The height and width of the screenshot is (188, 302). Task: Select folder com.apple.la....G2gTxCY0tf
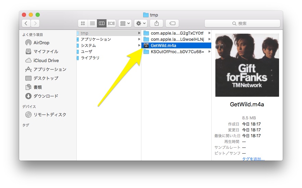[x=176, y=33]
